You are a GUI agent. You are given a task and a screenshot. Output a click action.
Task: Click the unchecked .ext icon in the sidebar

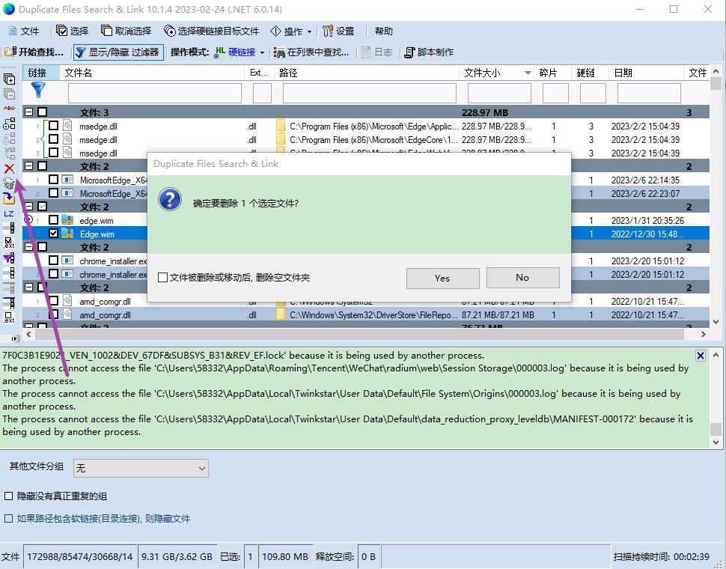point(9,317)
